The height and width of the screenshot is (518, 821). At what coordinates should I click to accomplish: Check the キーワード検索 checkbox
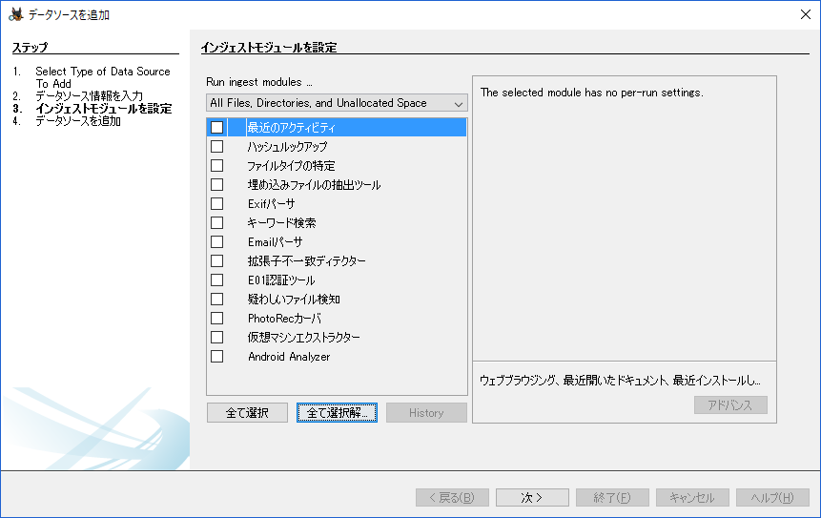coord(216,222)
